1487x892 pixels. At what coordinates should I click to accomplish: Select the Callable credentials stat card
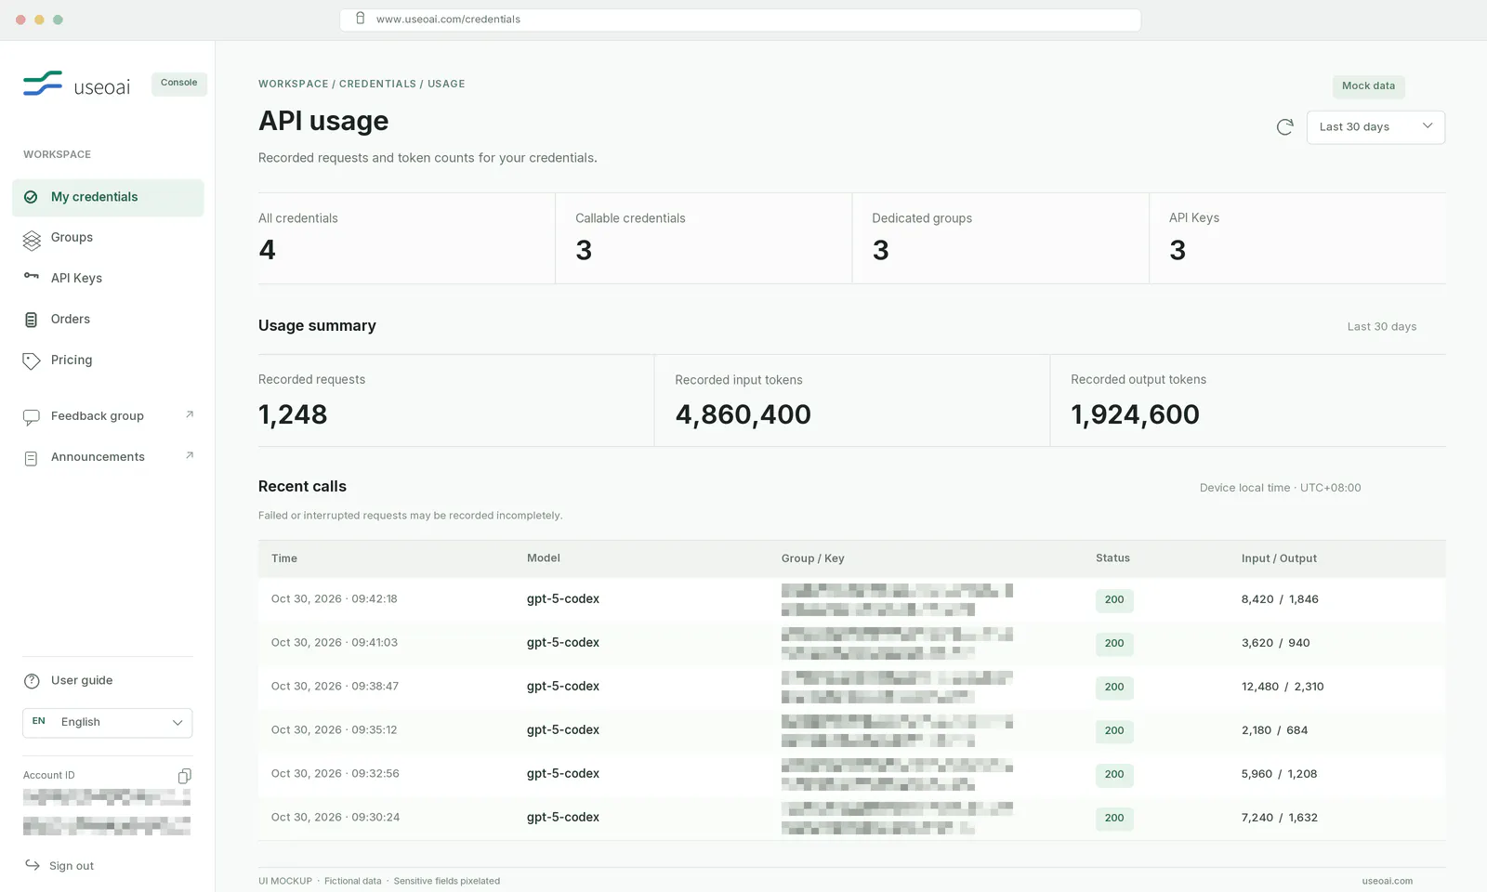point(704,239)
